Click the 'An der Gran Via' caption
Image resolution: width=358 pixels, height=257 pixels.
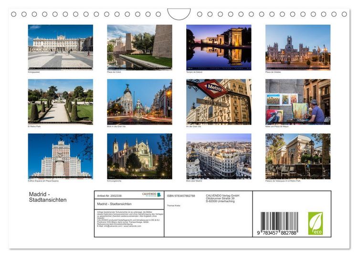pyautogui.click(x=193, y=127)
